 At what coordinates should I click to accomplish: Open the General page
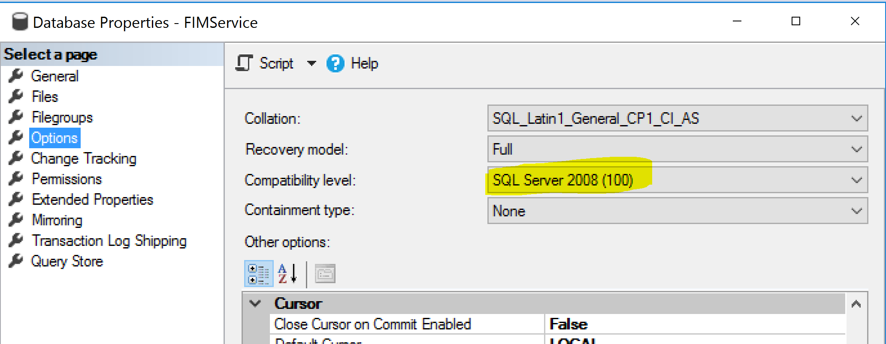click(55, 76)
